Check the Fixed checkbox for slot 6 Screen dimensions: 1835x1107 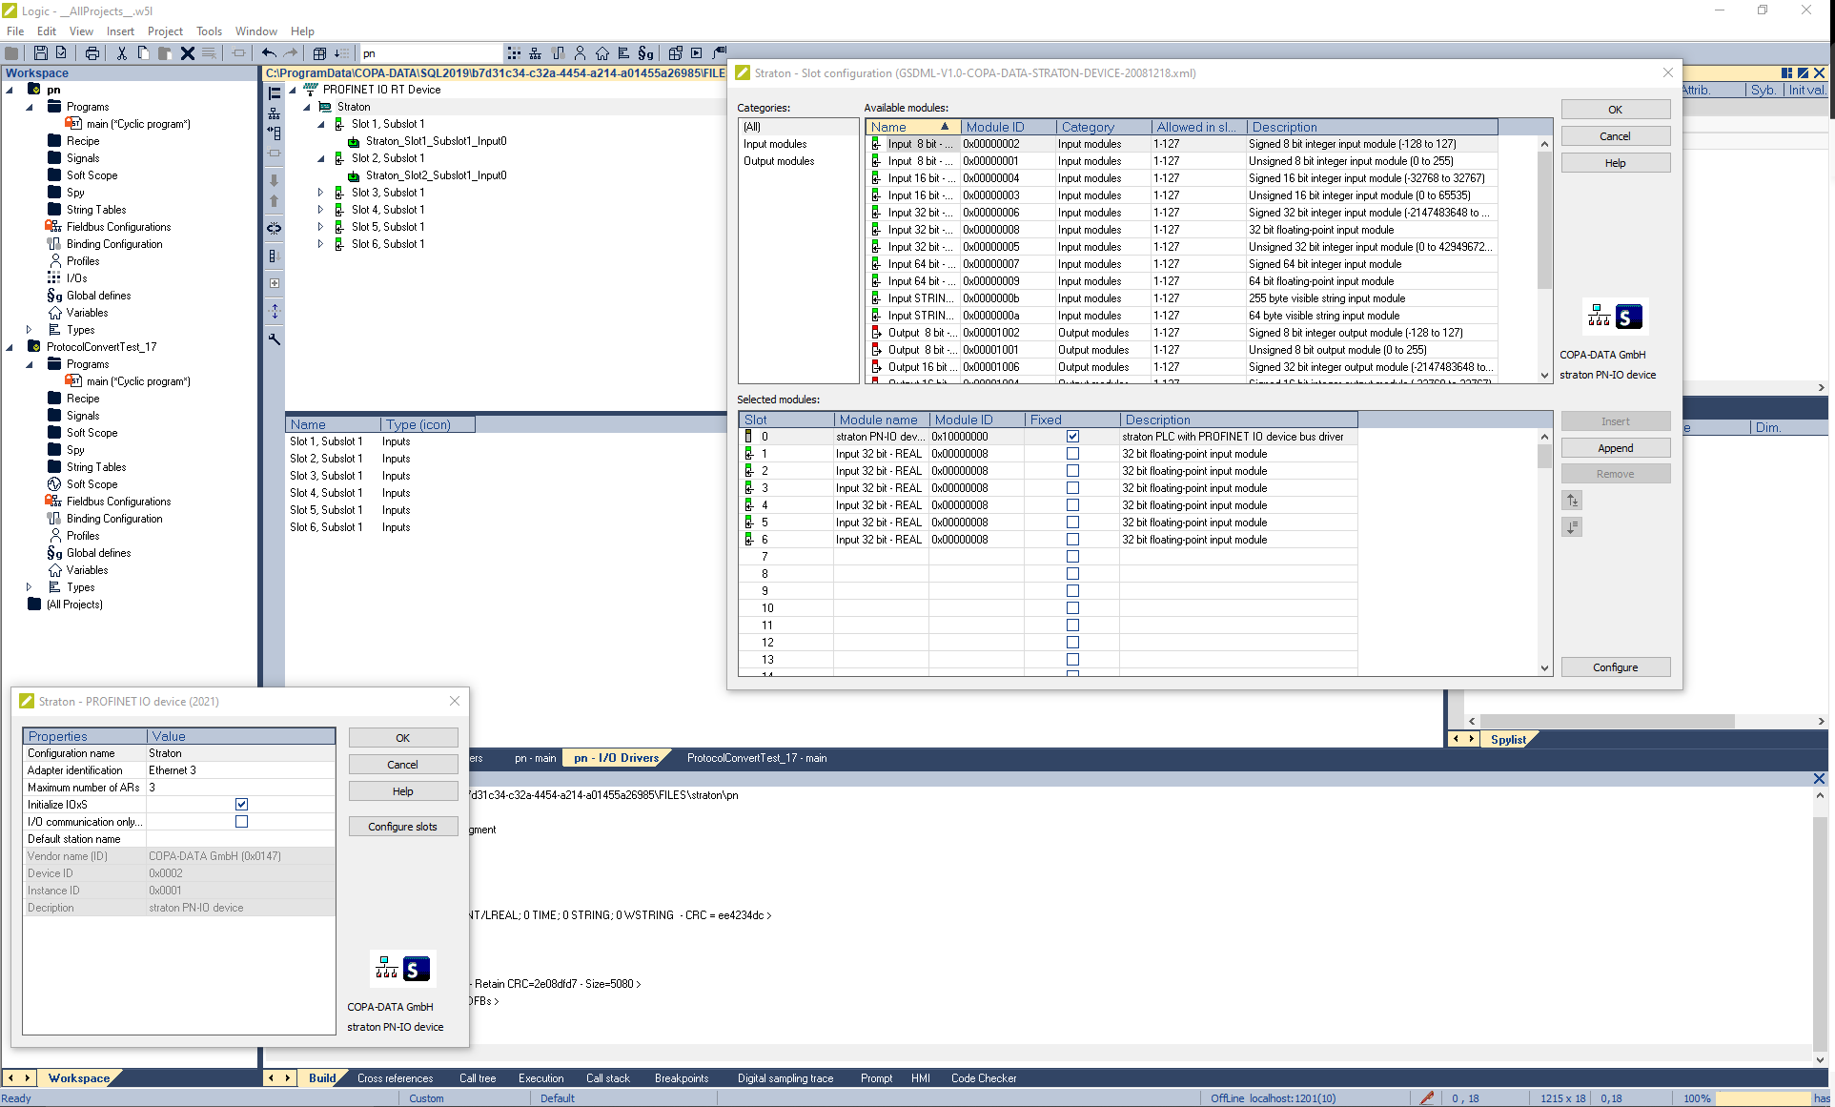(1072, 540)
